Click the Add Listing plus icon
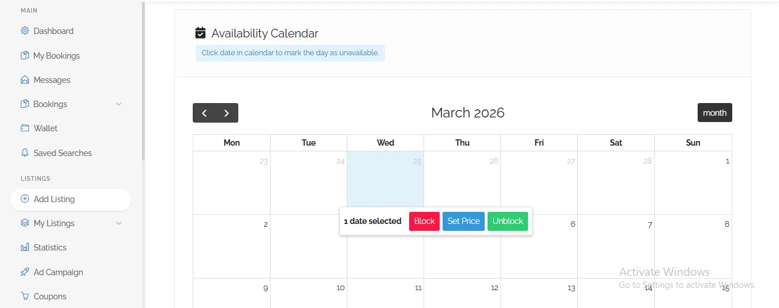Image resolution: width=779 pixels, height=308 pixels. pos(25,199)
